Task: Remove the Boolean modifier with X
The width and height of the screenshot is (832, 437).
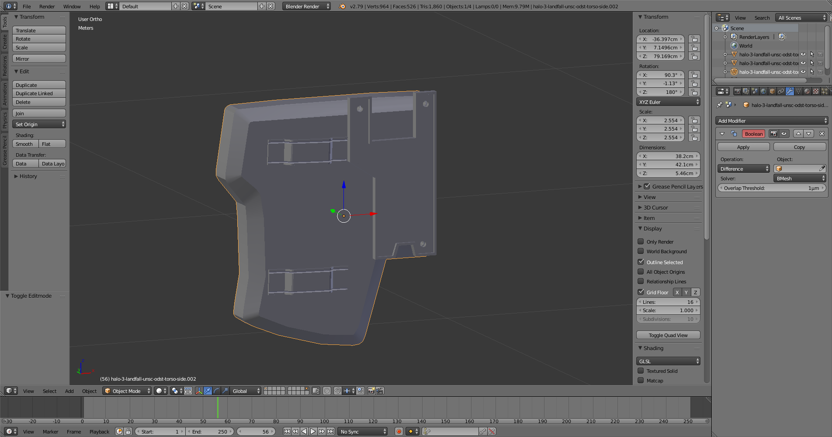Action: [822, 134]
